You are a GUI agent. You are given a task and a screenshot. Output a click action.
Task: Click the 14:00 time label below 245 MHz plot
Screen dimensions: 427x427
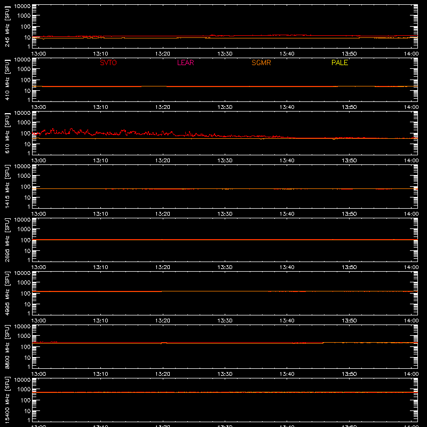coord(411,54)
